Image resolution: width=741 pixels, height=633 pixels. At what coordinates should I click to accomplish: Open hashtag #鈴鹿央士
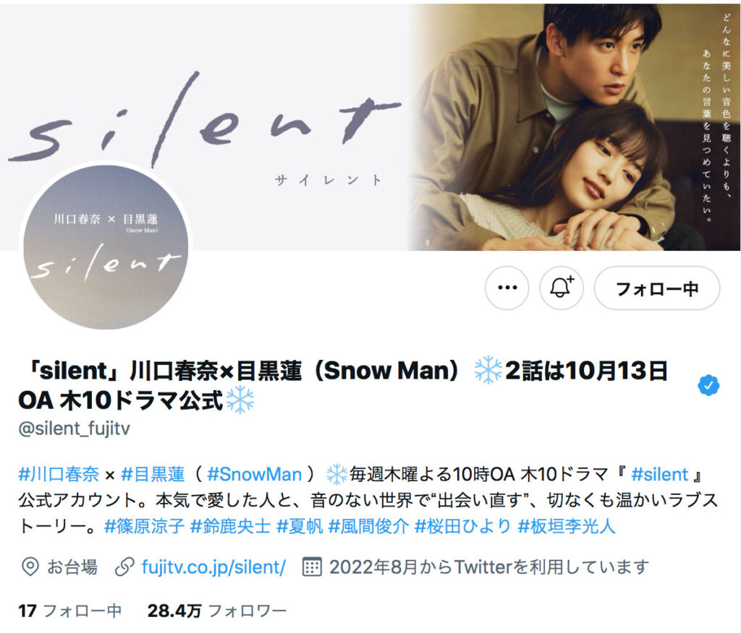pyautogui.click(x=230, y=526)
